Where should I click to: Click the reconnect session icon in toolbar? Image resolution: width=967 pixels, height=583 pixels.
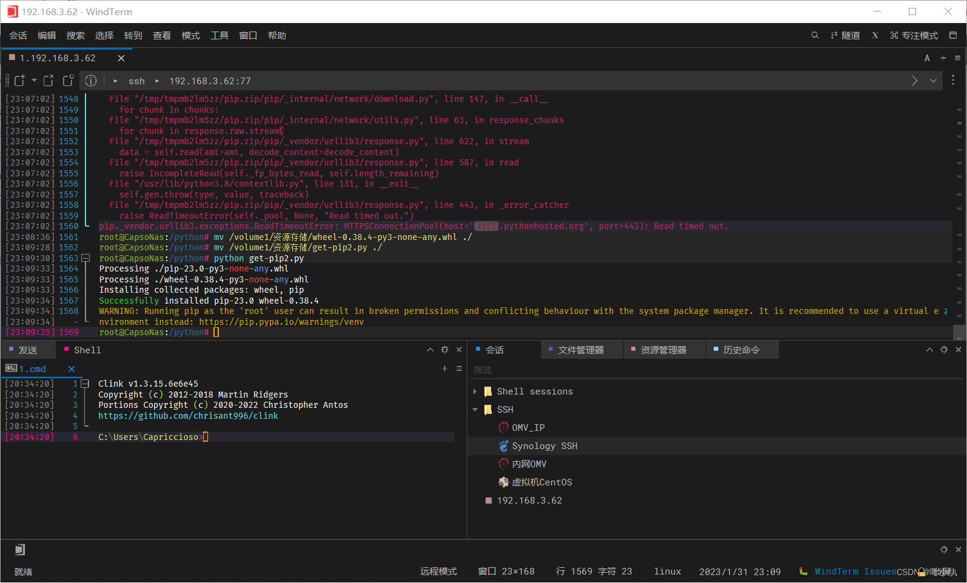point(69,81)
